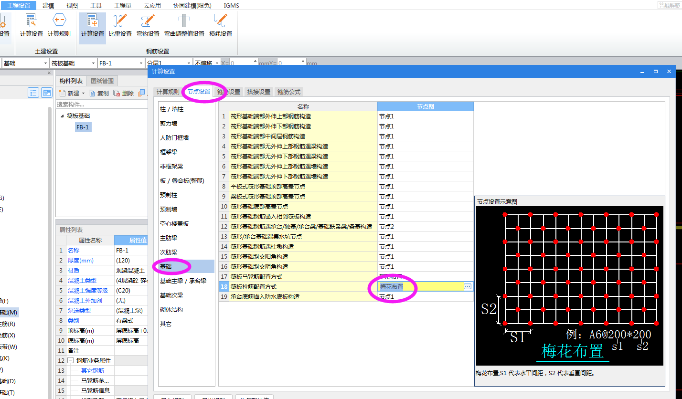The image size is (682, 399).
Task: Select 其它 in the component type list
Action: pos(186,324)
